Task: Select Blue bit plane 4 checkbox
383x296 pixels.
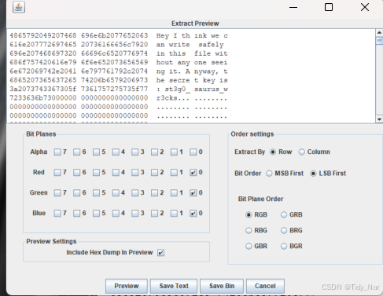Action: point(116,214)
